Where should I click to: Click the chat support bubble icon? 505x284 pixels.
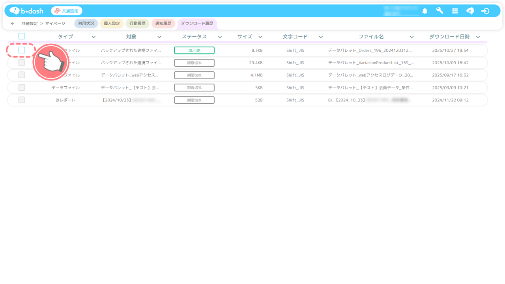(x=470, y=11)
